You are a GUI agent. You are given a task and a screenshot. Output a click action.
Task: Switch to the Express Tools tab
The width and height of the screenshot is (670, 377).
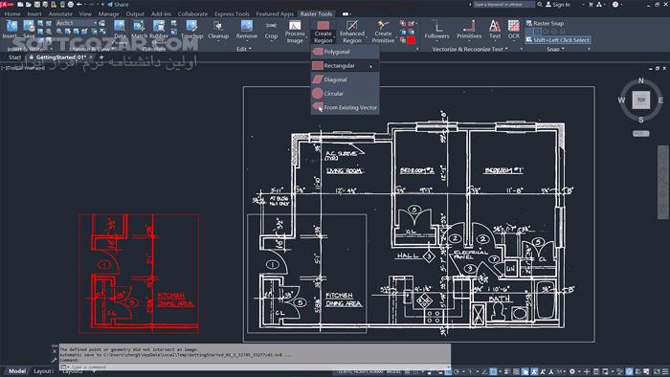232,14
